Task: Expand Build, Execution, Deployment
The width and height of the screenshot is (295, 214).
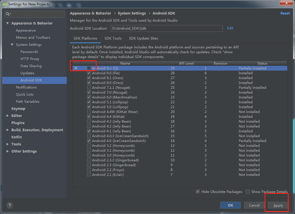Action: 8,130
